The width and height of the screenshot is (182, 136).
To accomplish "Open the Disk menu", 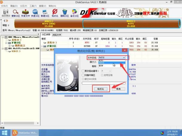I will click(x=14, y=6).
